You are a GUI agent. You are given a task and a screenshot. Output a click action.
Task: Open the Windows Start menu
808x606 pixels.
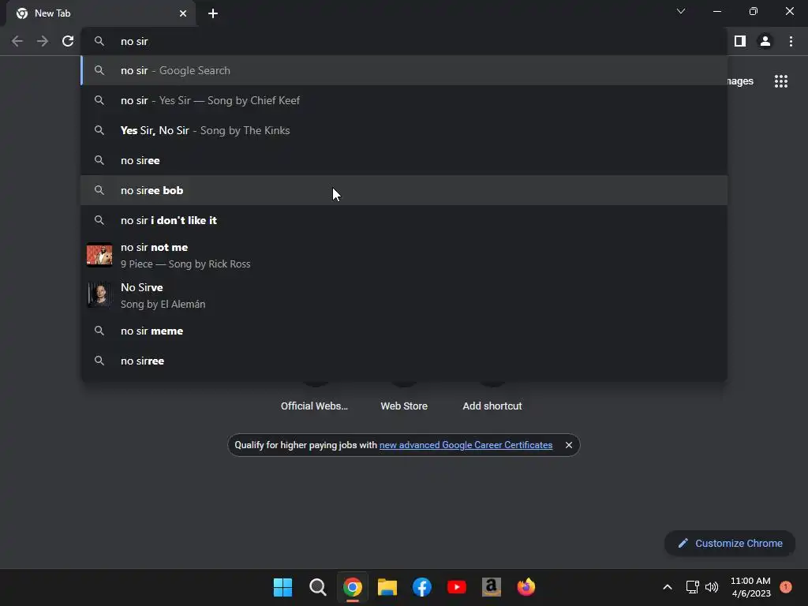point(282,587)
